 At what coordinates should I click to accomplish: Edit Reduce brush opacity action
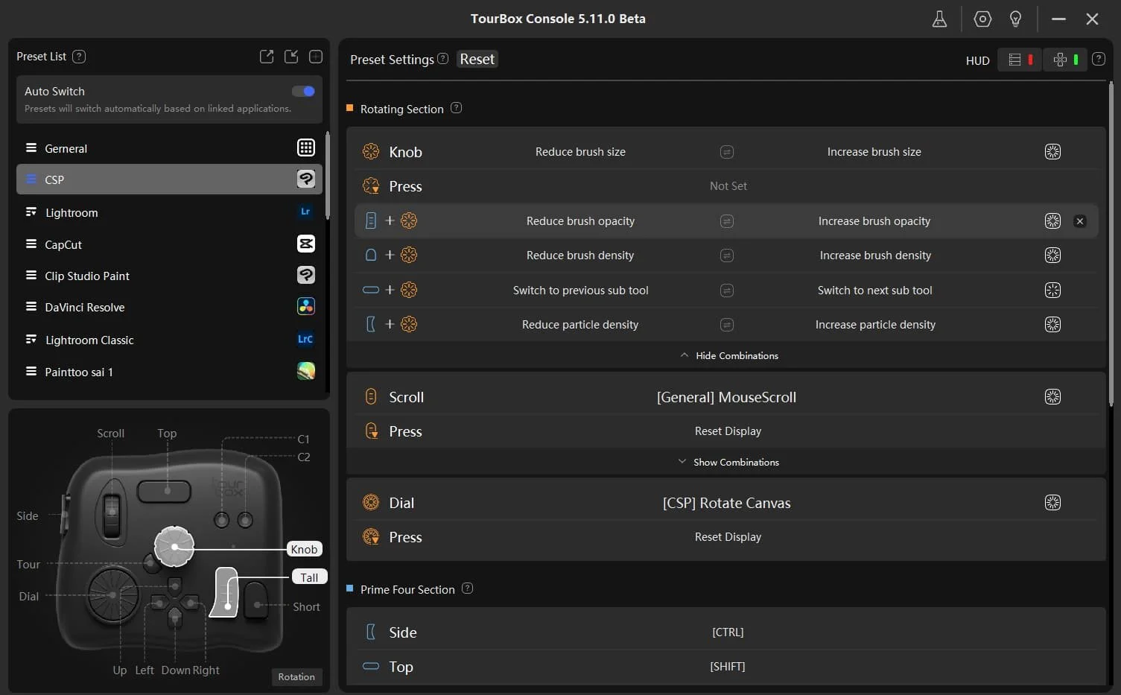click(x=580, y=221)
